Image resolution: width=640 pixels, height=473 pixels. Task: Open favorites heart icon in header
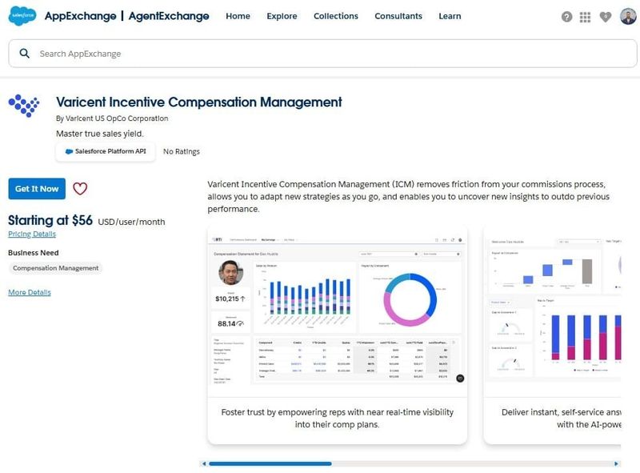[606, 17]
